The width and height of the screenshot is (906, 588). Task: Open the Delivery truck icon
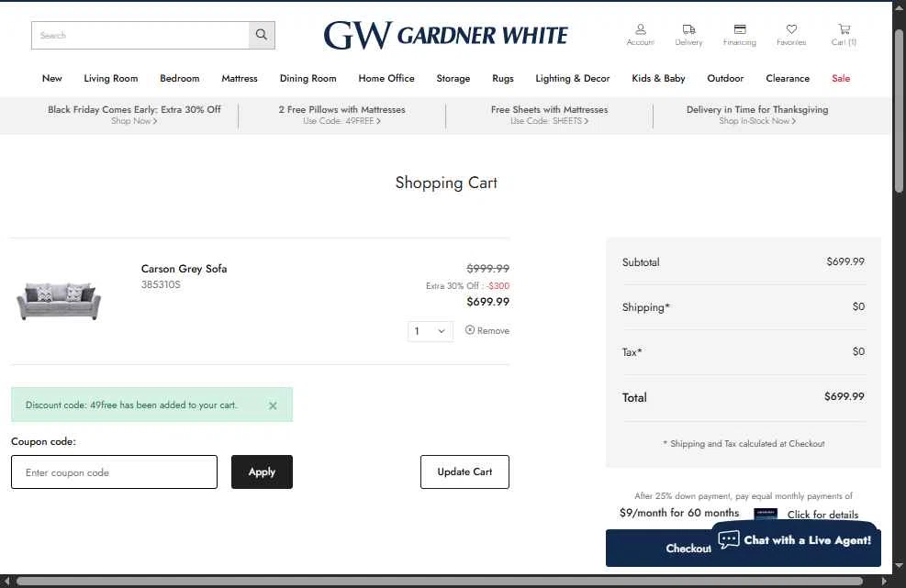coord(688,35)
